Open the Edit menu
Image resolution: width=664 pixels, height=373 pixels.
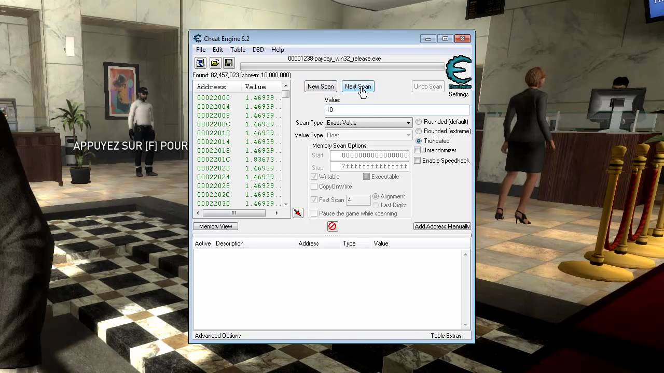pyautogui.click(x=218, y=50)
